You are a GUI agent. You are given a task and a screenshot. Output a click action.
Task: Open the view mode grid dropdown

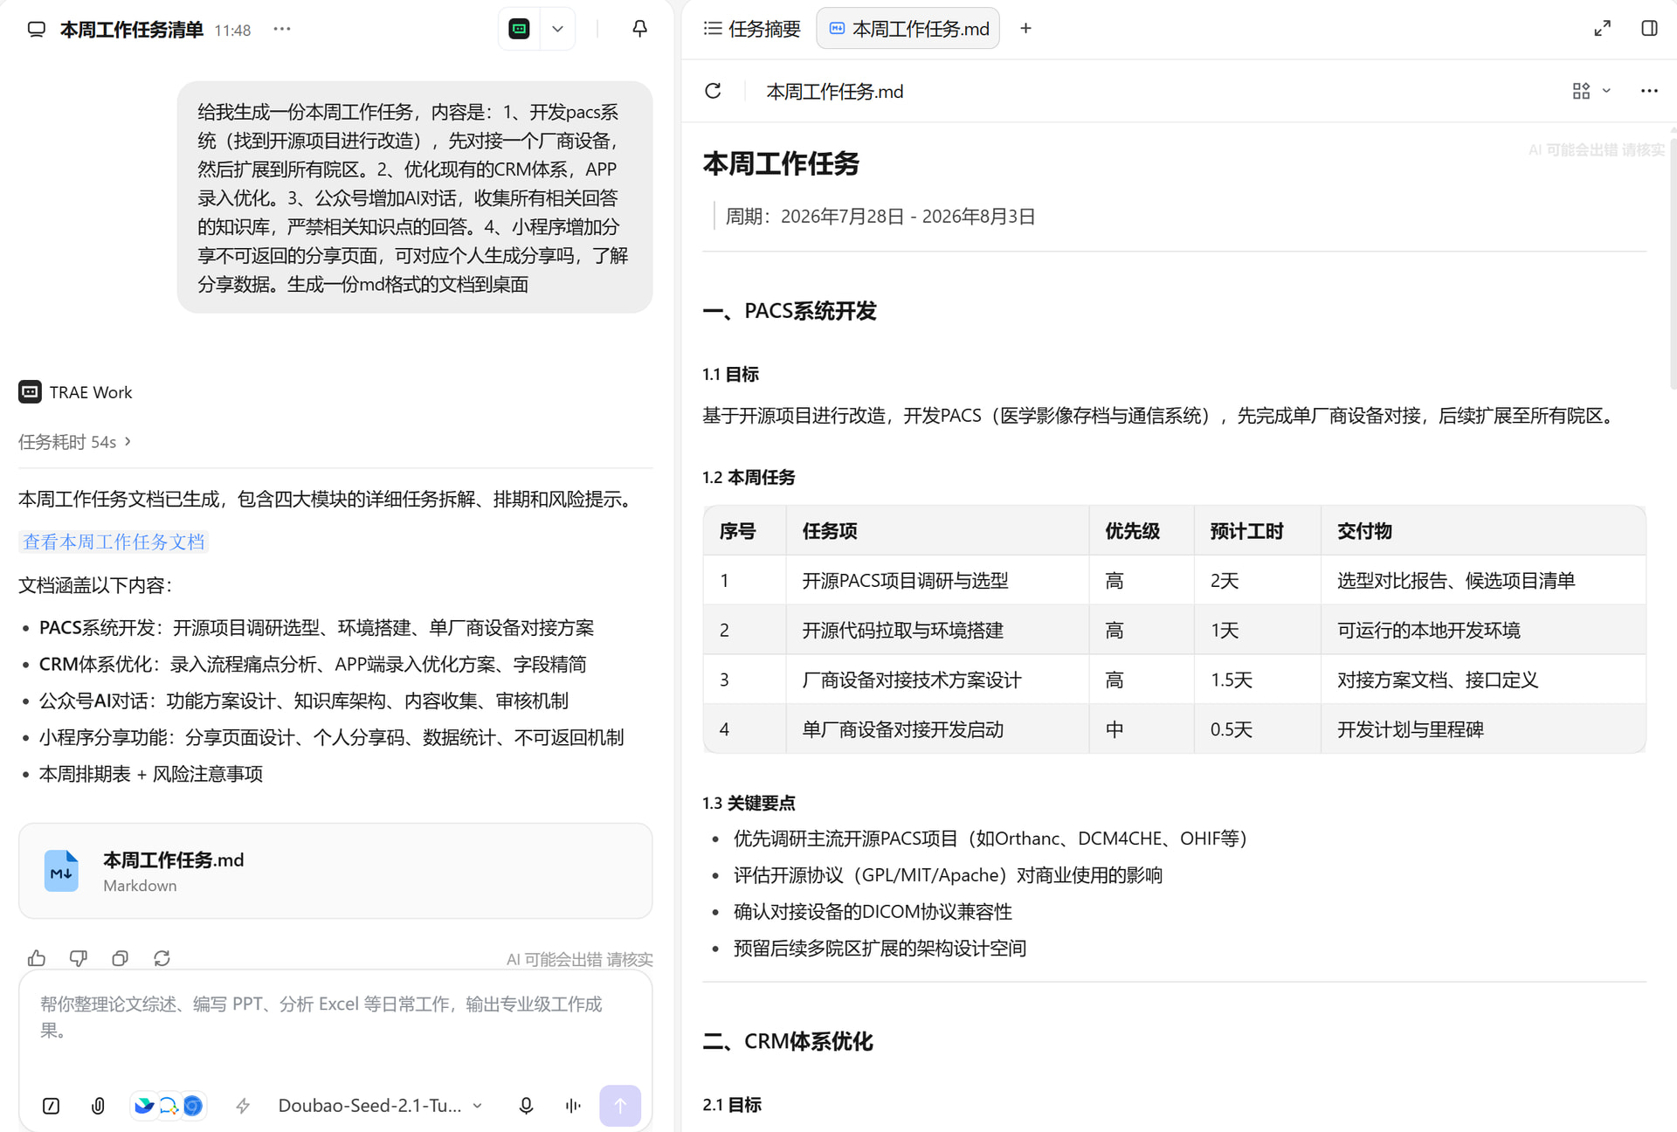(x=1591, y=91)
